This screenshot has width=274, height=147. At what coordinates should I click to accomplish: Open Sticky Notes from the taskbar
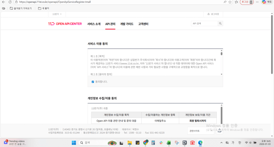(x=138, y=143)
